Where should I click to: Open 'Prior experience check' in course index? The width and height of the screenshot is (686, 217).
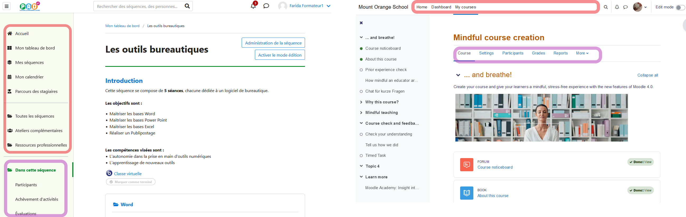click(385, 70)
